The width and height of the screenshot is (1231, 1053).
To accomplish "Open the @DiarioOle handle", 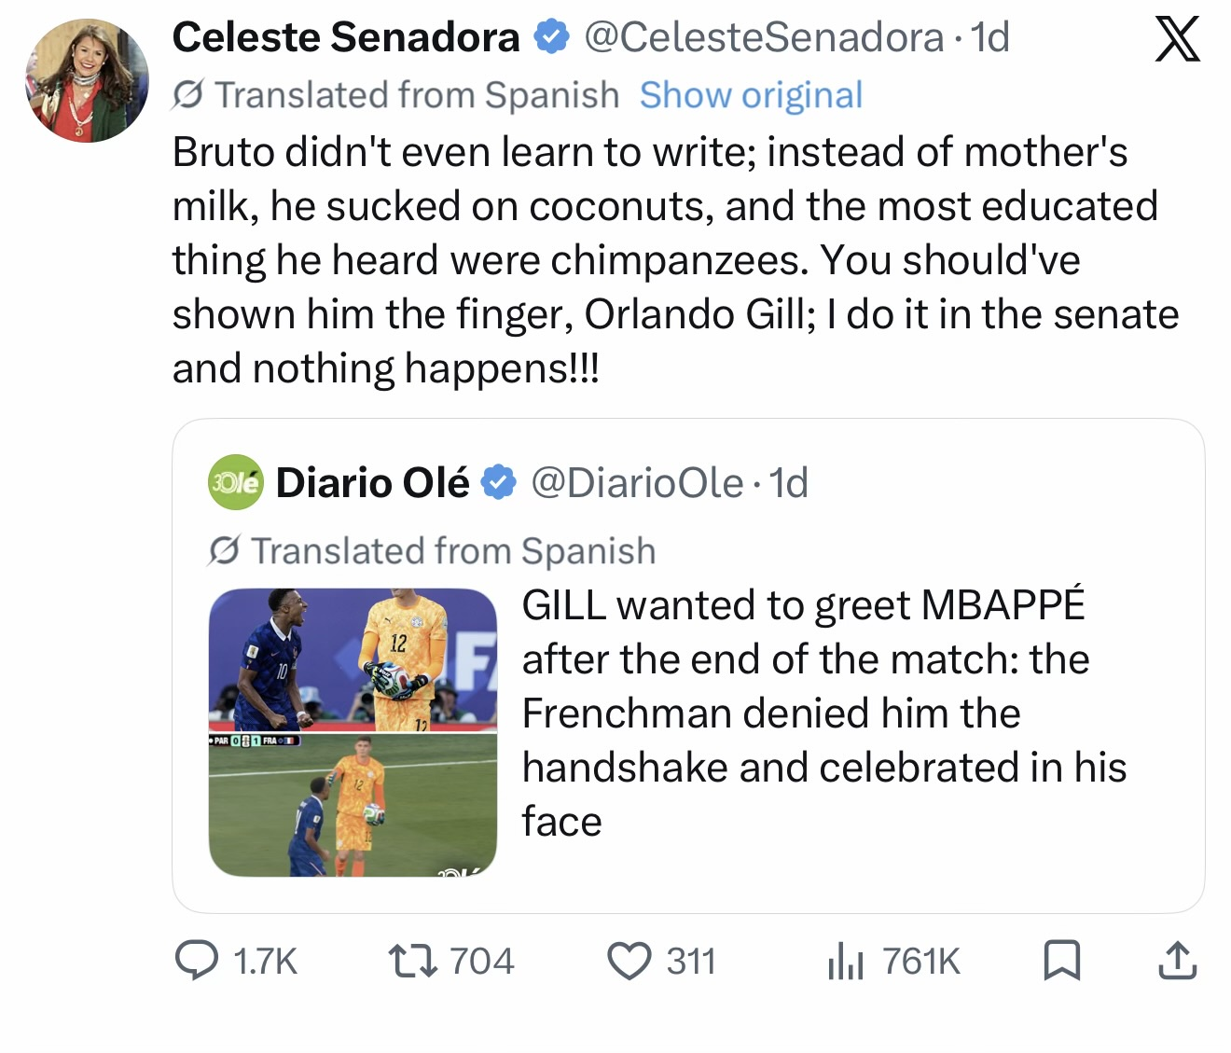I will click(x=637, y=482).
